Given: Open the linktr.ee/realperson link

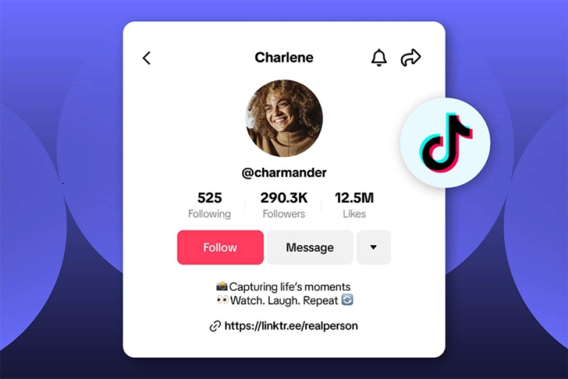Looking at the screenshot, I should tap(291, 326).
